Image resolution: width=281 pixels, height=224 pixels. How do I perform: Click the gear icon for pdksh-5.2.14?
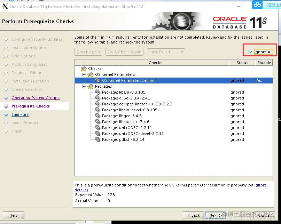pyautogui.click(x=97, y=139)
